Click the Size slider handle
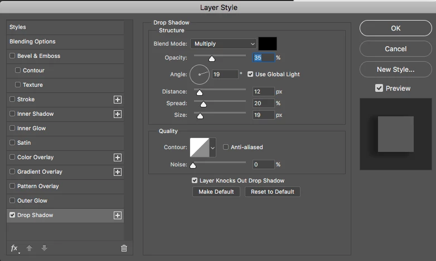436x261 pixels. (x=200, y=116)
